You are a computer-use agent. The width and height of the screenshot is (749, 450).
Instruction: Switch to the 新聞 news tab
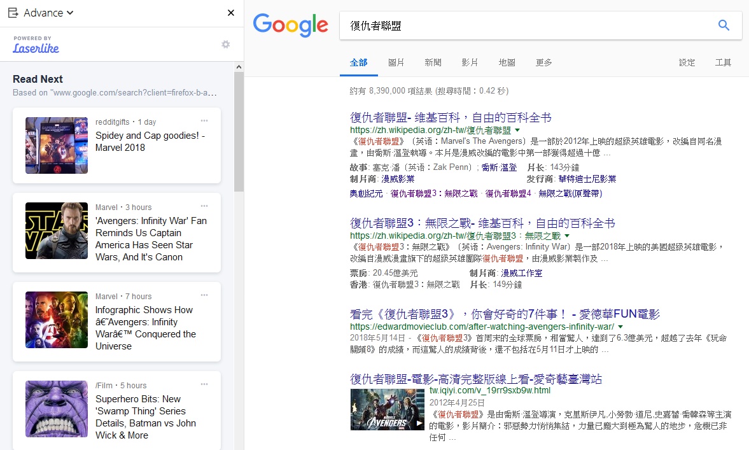(433, 62)
